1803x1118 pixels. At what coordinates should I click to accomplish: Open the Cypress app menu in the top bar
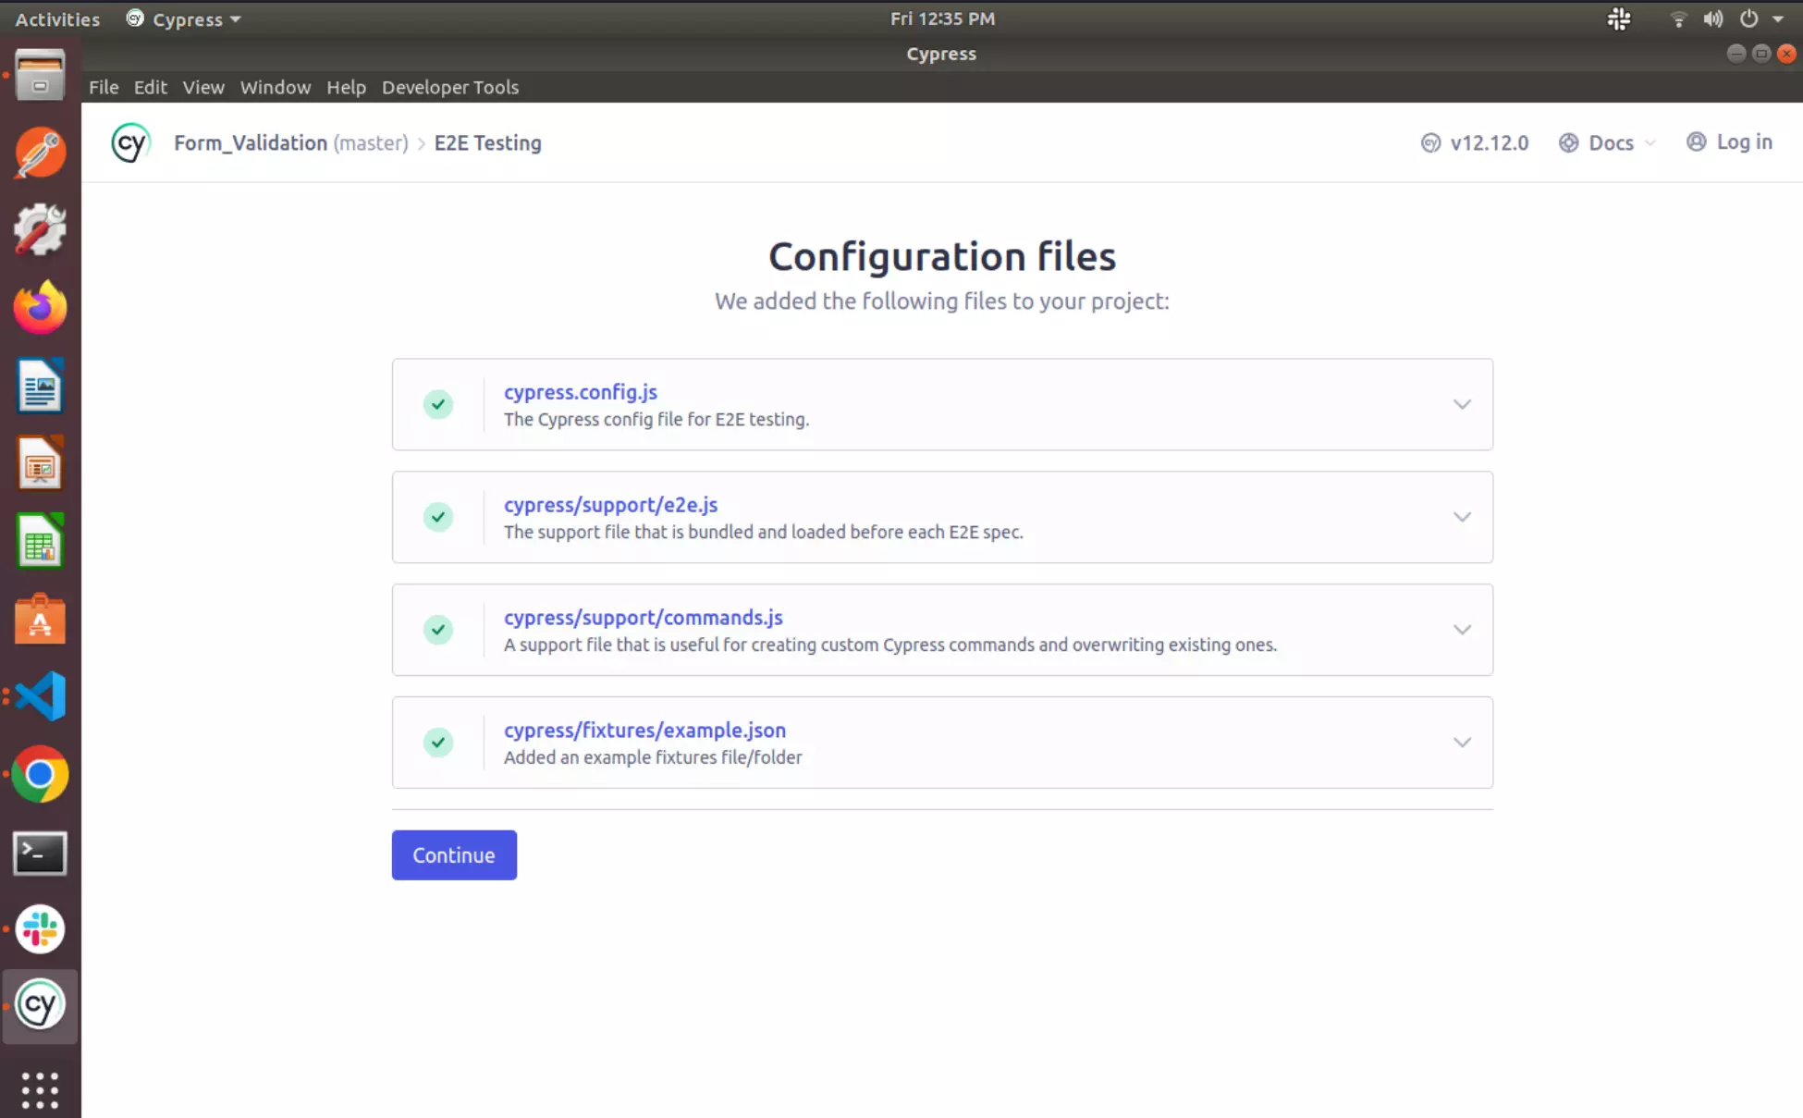coord(183,18)
